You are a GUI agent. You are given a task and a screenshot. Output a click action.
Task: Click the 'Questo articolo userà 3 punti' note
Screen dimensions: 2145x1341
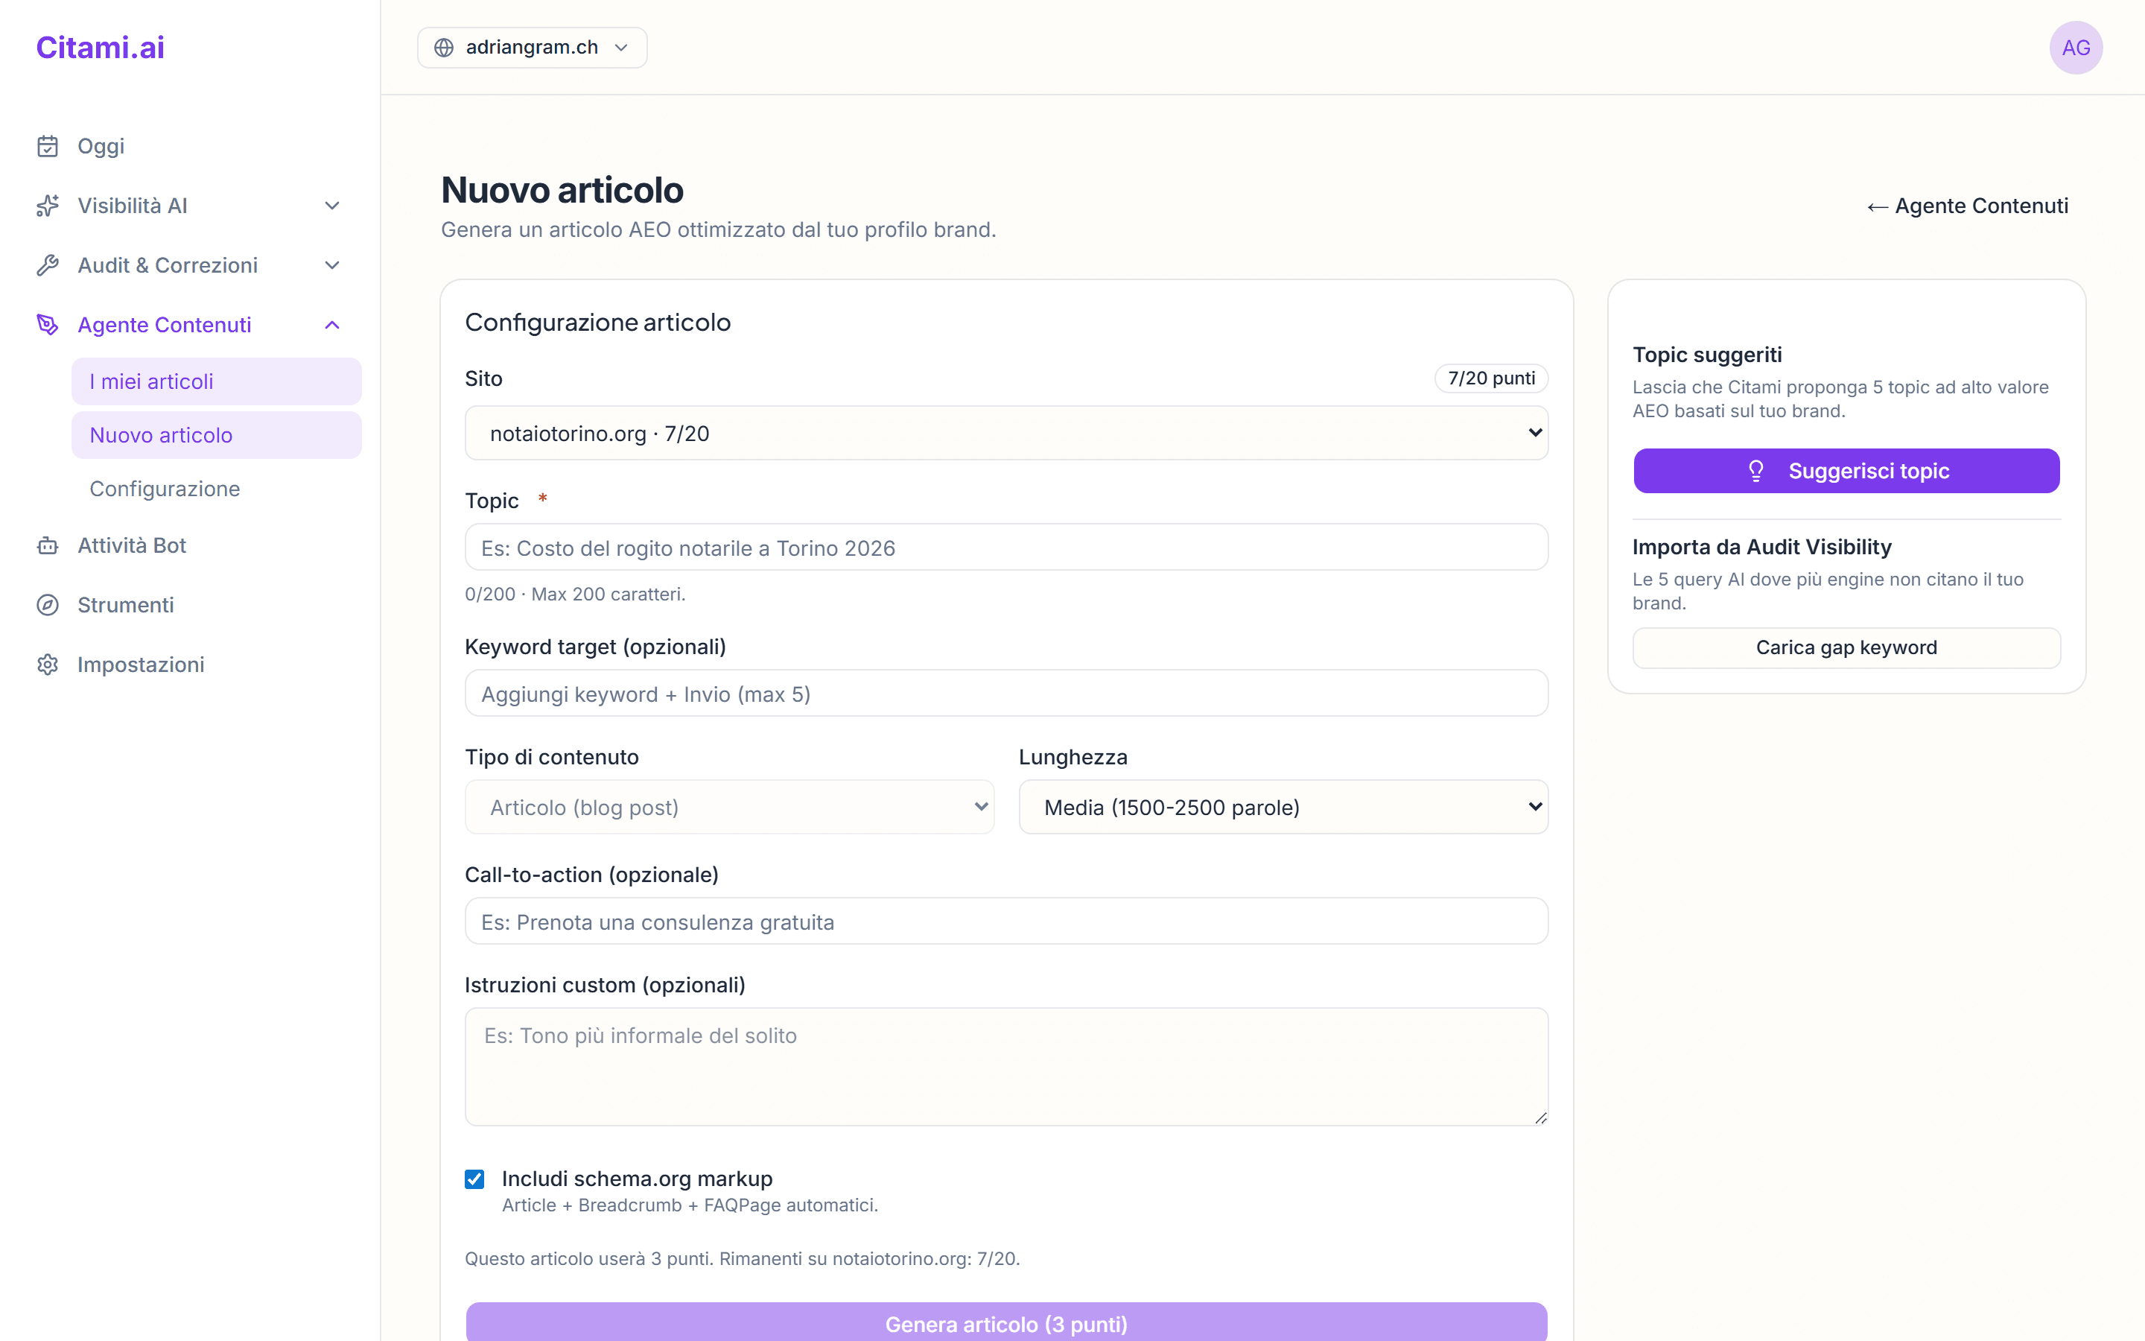[x=742, y=1258]
